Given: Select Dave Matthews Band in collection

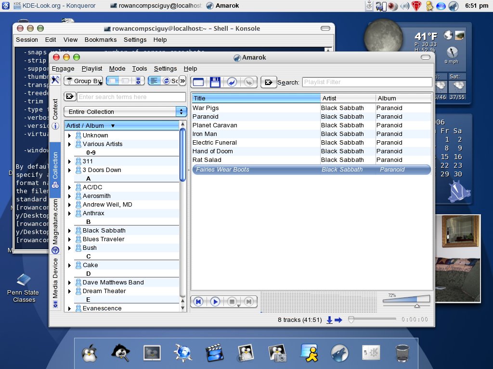Looking at the screenshot, I should [x=113, y=283].
